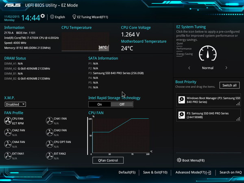
Task: Open the X.M.P. Disabled dropdown
Action: click(x=15, y=104)
